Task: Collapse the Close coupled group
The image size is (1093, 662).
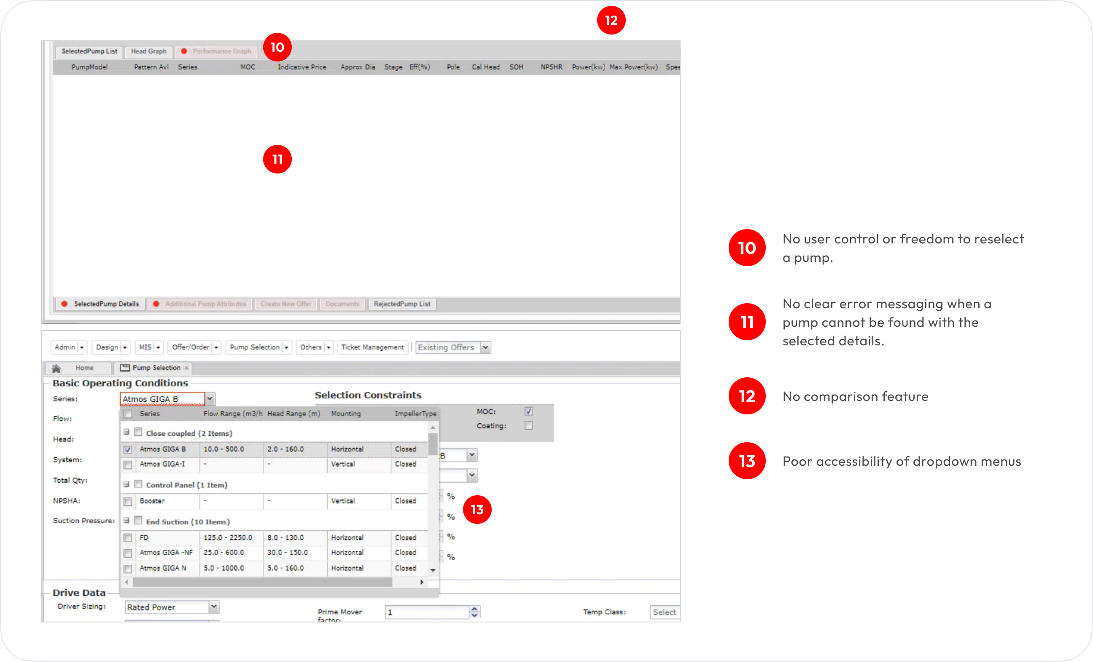Action: pos(127,432)
